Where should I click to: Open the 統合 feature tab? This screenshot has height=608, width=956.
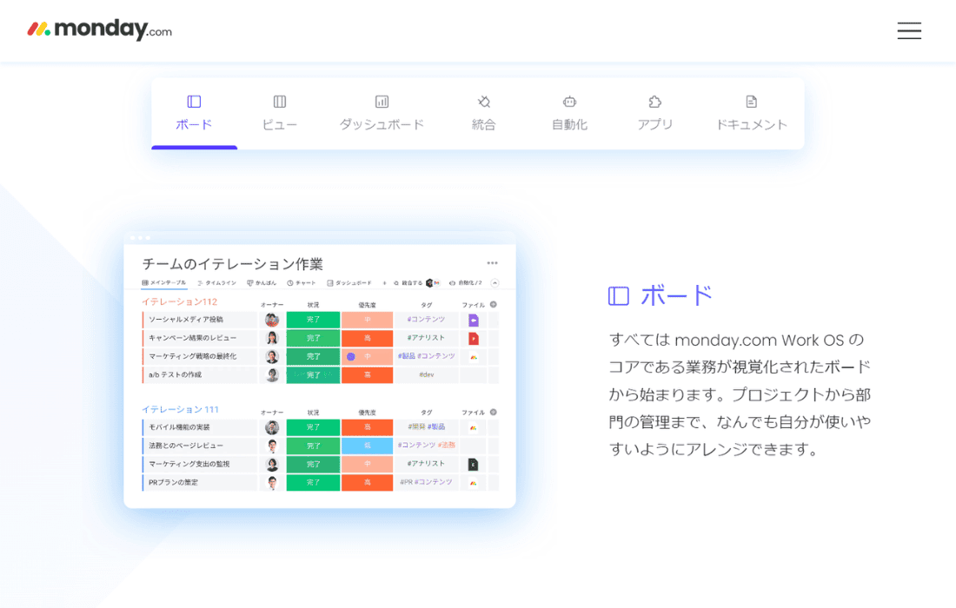(483, 113)
